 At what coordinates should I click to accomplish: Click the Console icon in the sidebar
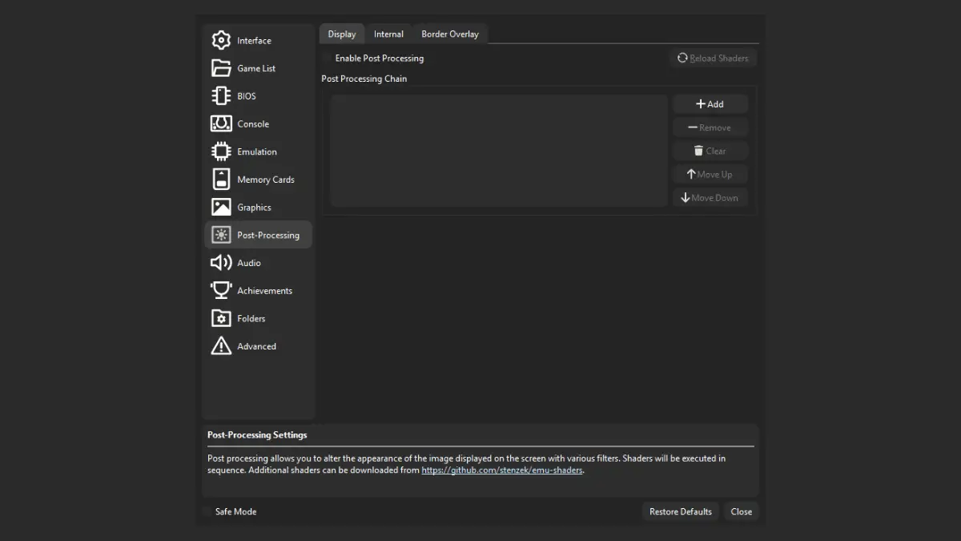(221, 123)
